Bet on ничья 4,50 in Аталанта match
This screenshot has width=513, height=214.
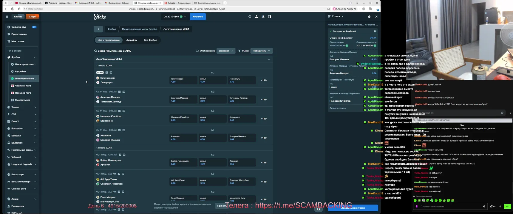click(213, 138)
